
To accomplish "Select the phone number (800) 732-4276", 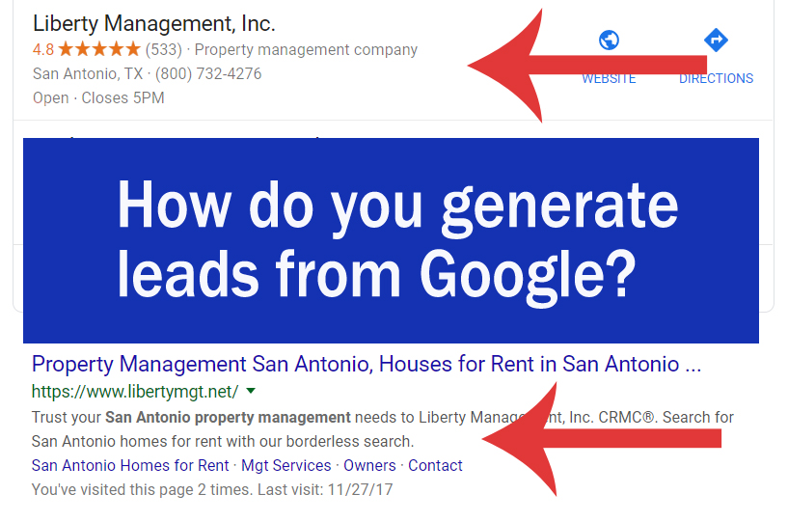I will 208,74.
